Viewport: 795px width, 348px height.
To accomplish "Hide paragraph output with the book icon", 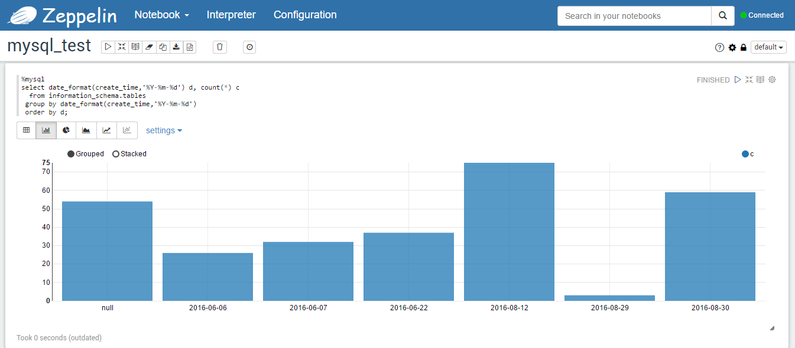I will pos(761,80).
